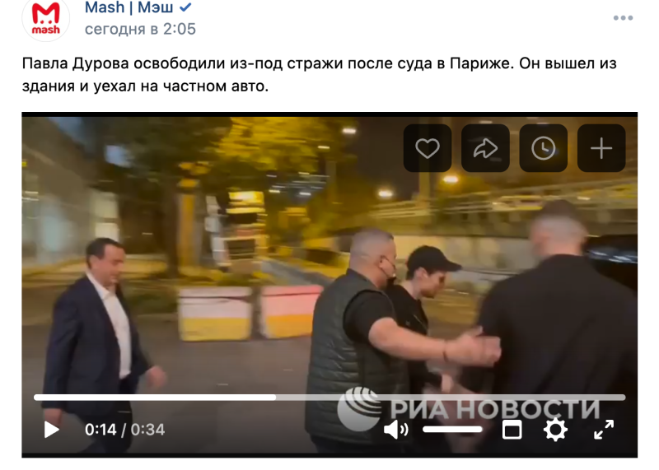Toggle fullscreen mode
659x470 pixels.
pos(604,430)
